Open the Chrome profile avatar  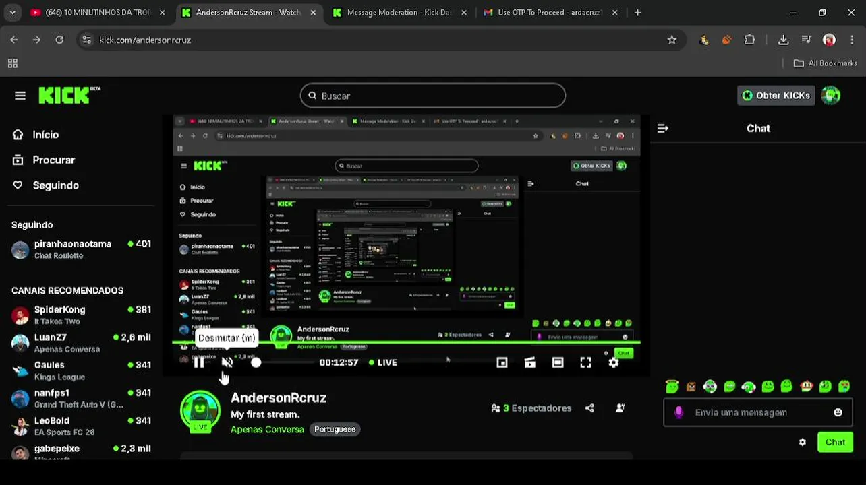point(830,40)
